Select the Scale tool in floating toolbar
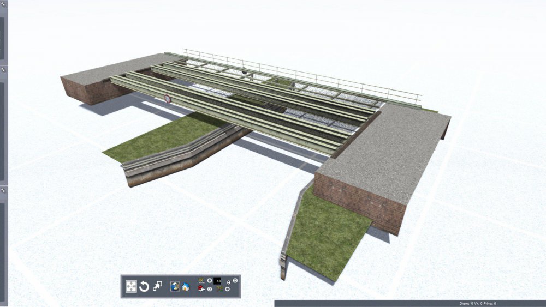This screenshot has width=546, height=307. 157,286
